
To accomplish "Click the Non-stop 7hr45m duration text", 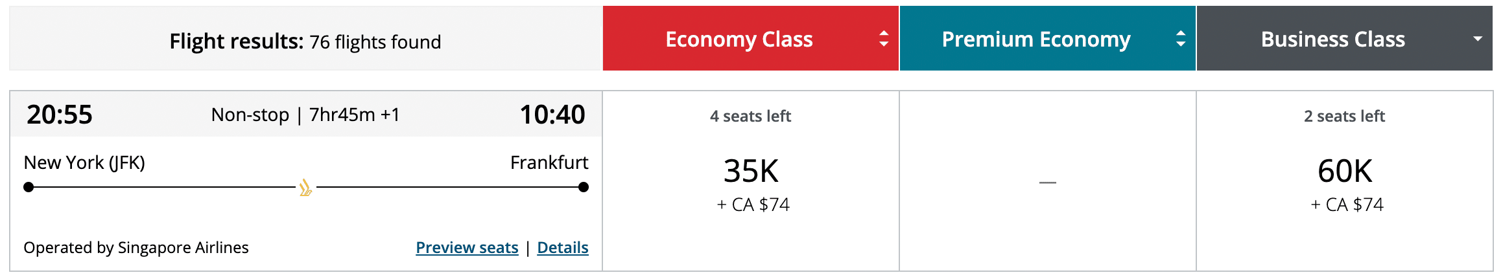I will click(305, 115).
